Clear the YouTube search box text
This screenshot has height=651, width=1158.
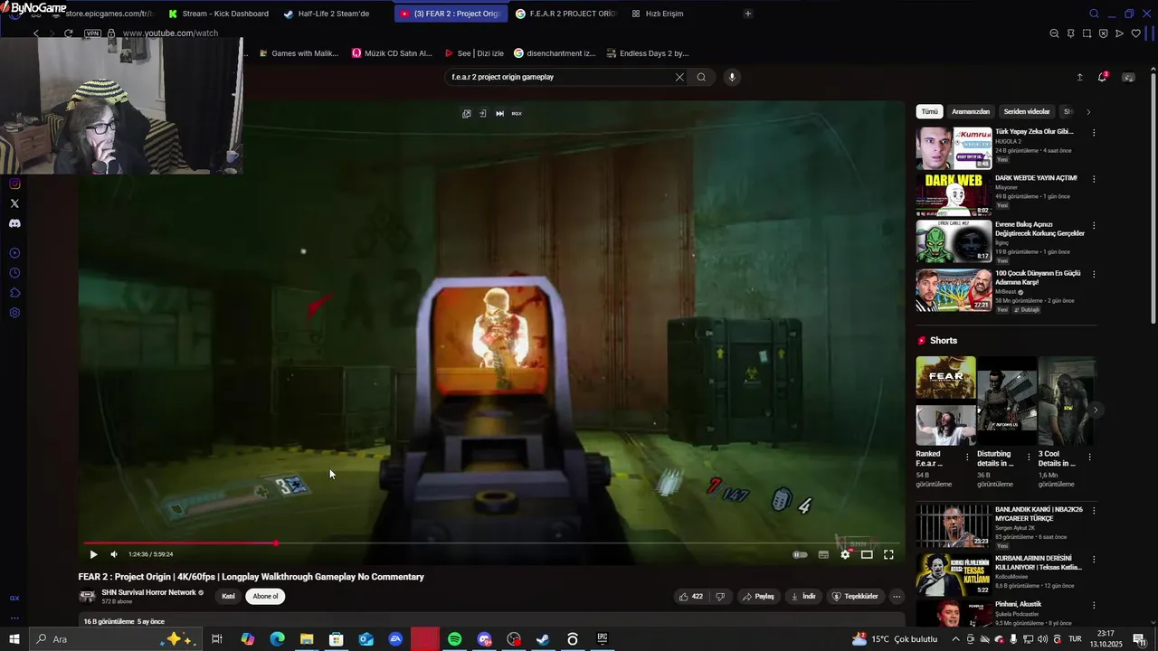coord(679,77)
